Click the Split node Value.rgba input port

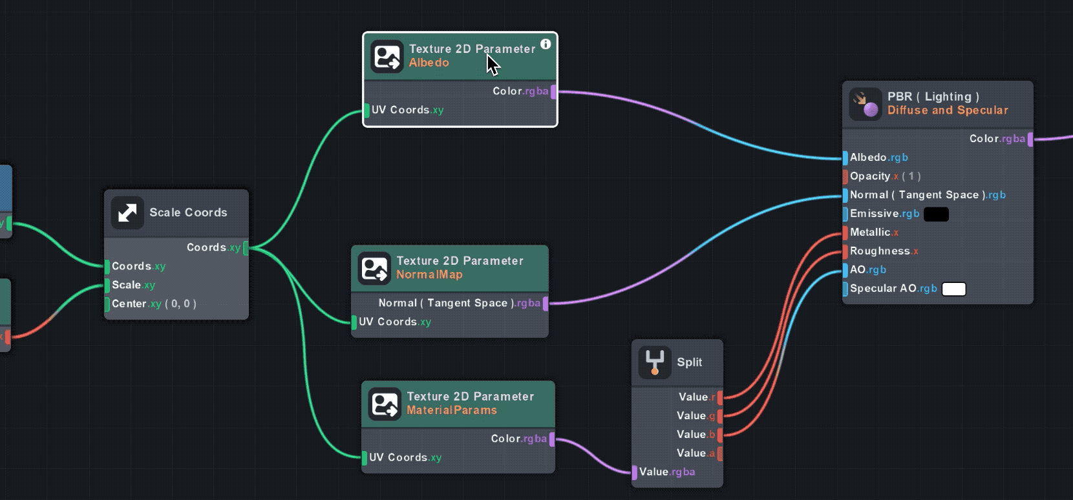pyautogui.click(x=635, y=472)
